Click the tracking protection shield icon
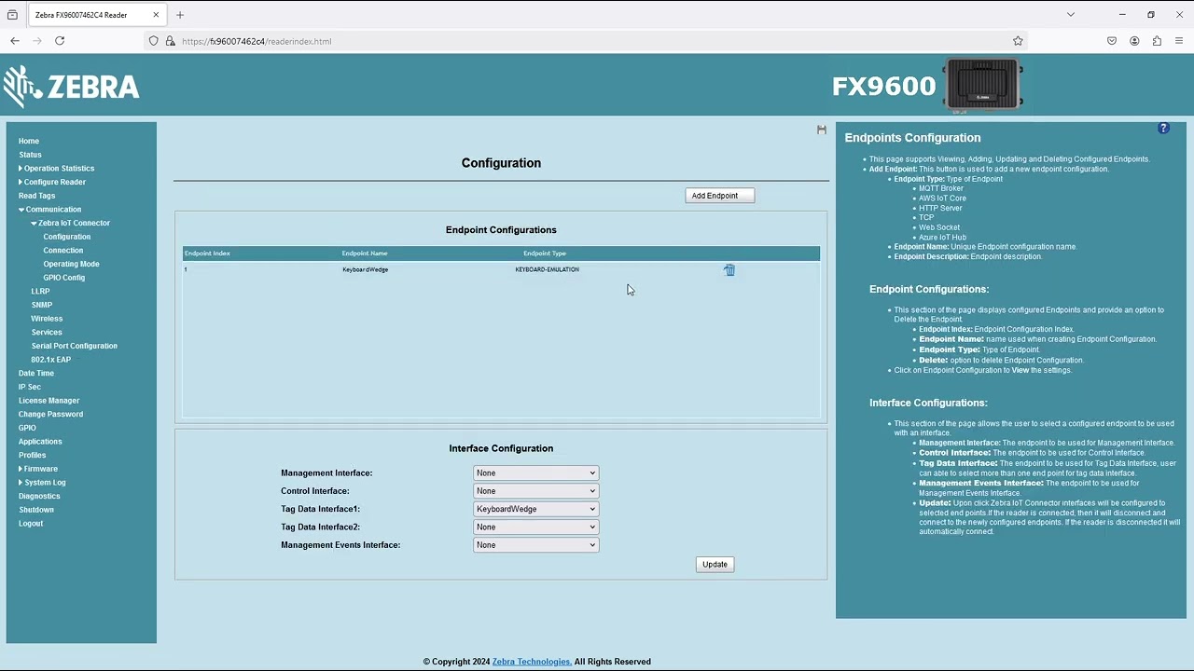 154,41
